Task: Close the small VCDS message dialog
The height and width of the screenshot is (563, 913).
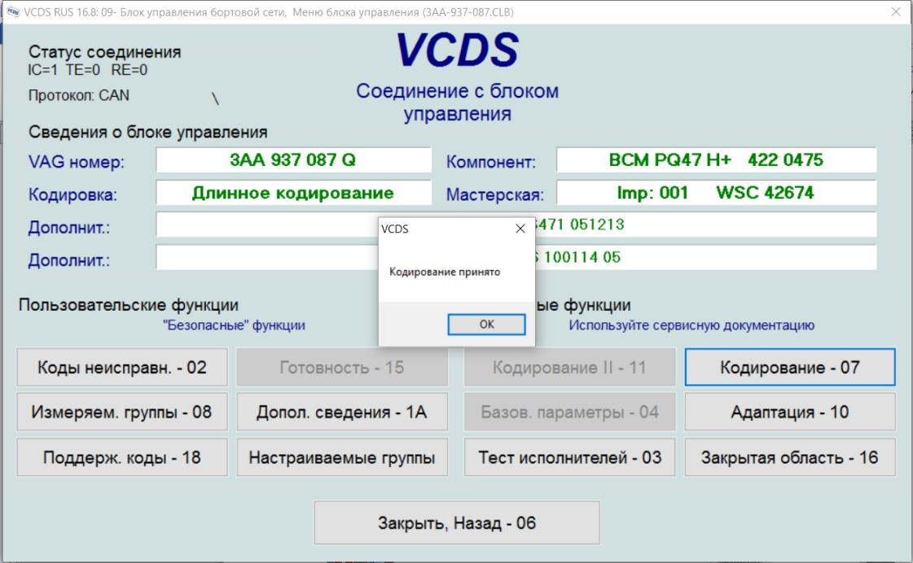Action: coord(520,229)
